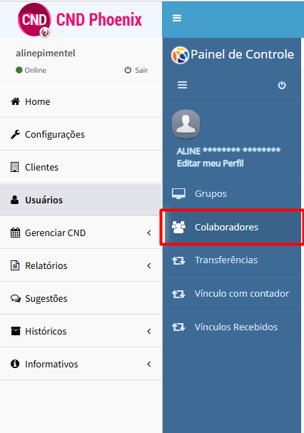Screen dimensions: 304x433
Task: Click the Configurações wrench icon
Action: [15, 134]
